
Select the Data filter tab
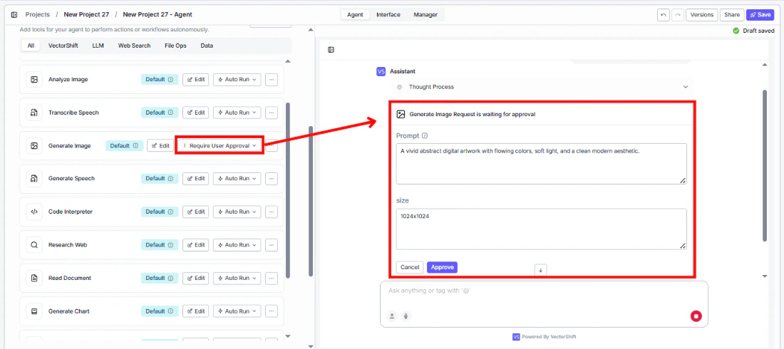(207, 46)
